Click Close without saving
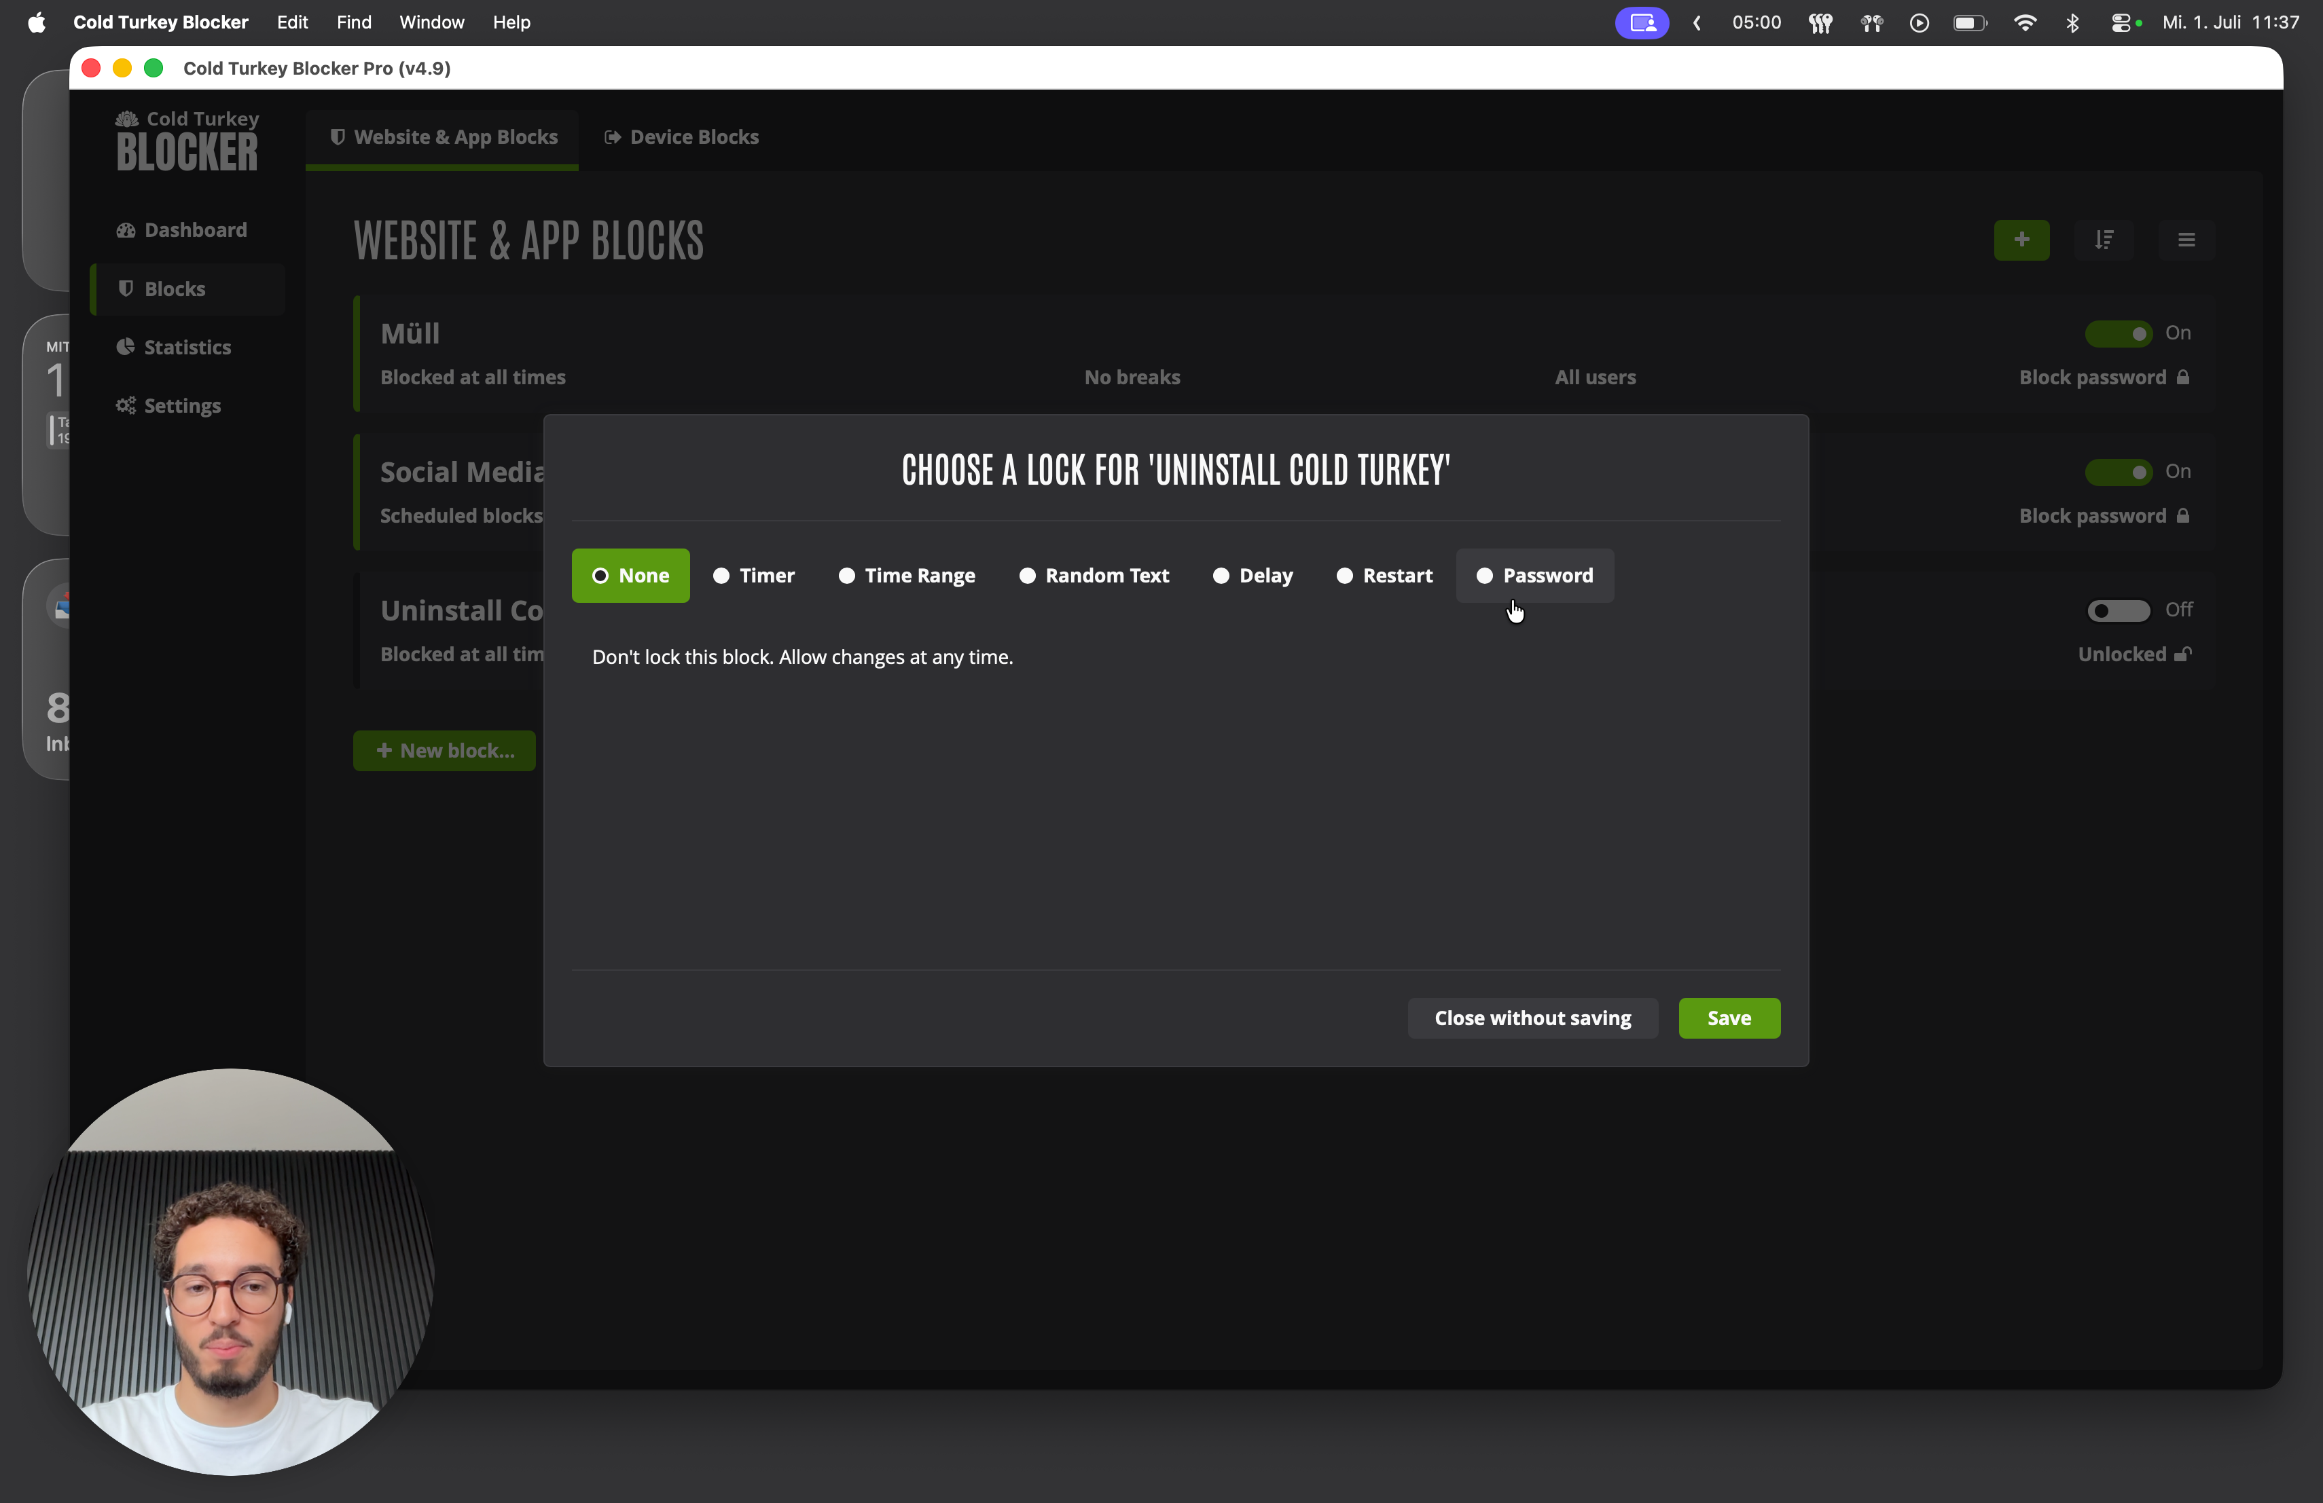The width and height of the screenshot is (2323, 1503). point(1532,1018)
